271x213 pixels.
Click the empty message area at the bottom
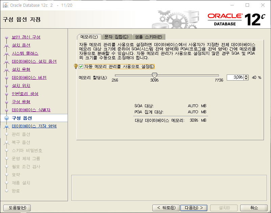[169, 188]
